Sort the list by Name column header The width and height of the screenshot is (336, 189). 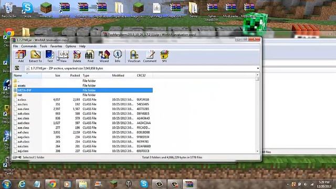pyautogui.click(x=27, y=76)
